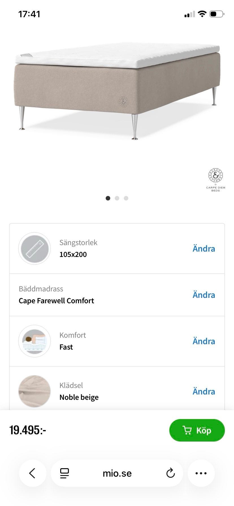Tap the mio.se address bar

[117, 473]
